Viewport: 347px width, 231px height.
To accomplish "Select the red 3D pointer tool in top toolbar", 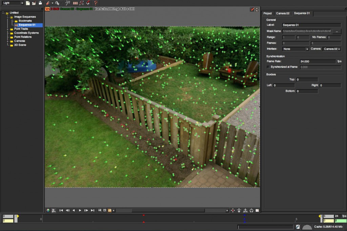I will 48,3.
